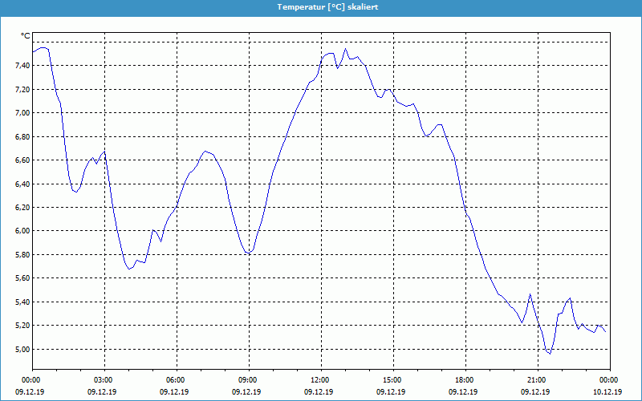Select the 5,40 y-axis label
The image size is (642, 401).
coord(22,302)
